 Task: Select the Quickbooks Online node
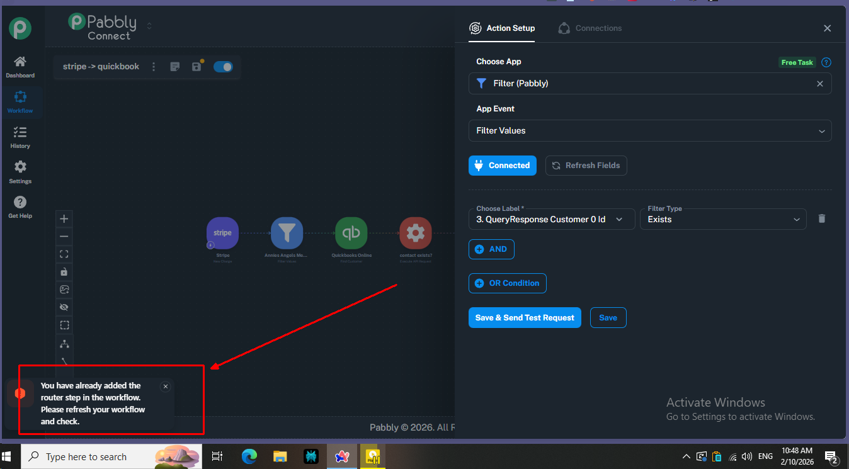[x=351, y=233]
